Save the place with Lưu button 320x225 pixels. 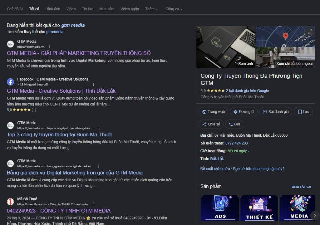tap(303, 112)
